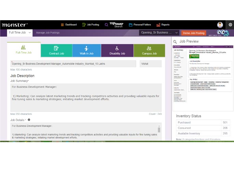The image size is (234, 171).
Task: Click the Vishal input field
Action: click(x=151, y=64)
